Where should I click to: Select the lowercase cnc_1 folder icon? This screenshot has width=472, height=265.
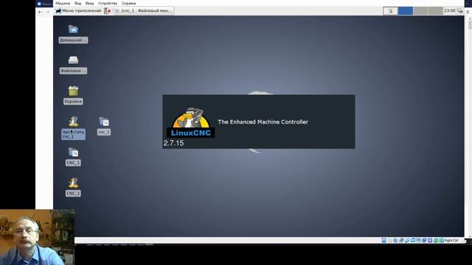pos(104,126)
